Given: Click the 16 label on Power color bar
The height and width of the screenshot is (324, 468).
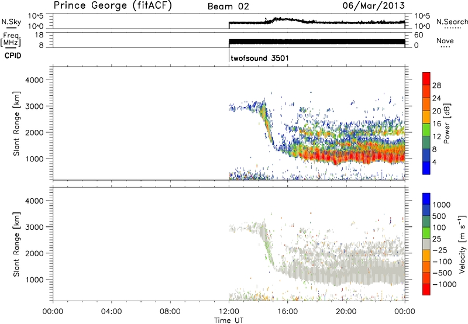Looking at the screenshot, I should [436, 123].
